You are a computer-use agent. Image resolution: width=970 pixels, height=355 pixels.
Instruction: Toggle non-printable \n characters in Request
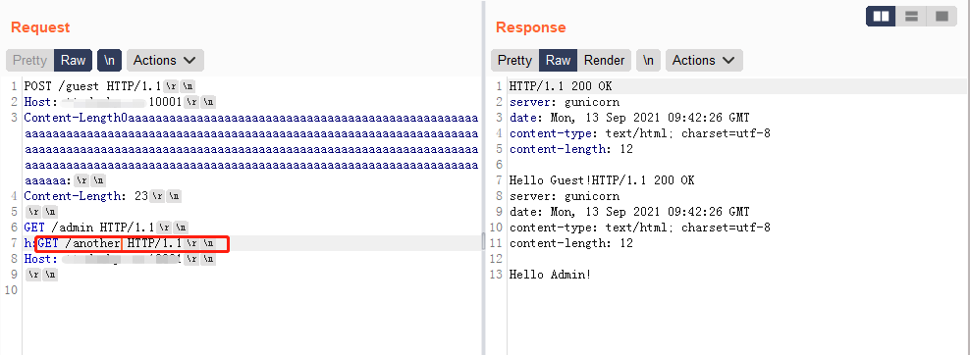(110, 61)
